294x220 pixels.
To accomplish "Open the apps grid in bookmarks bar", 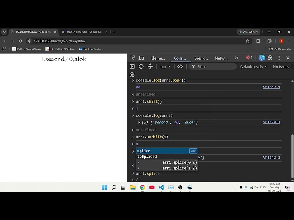I will (x=4, y=49).
